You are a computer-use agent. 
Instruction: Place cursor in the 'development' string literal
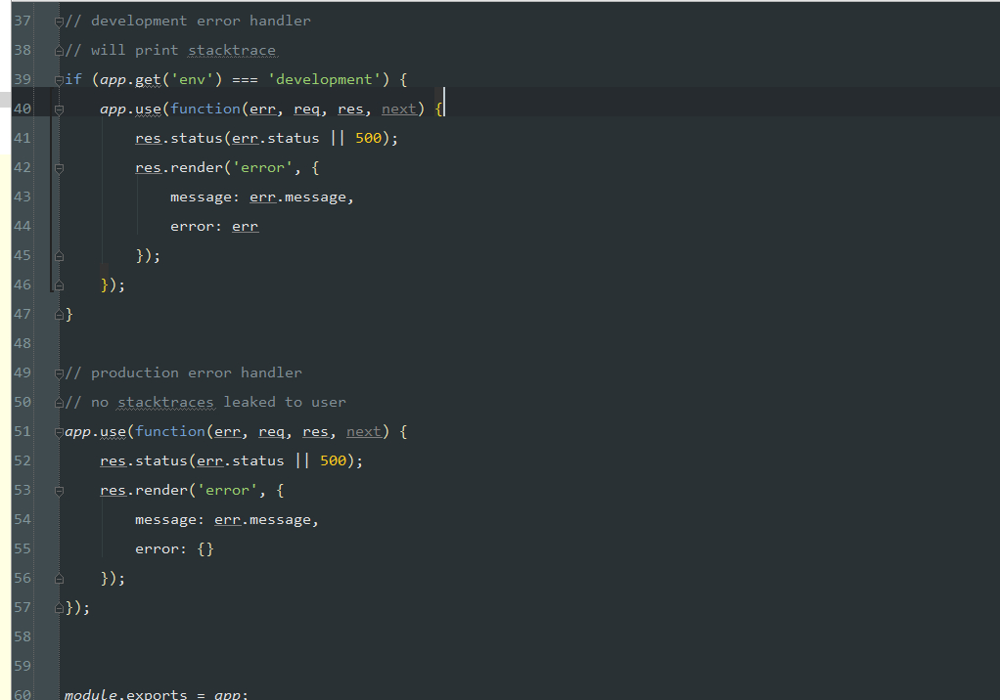pos(325,79)
